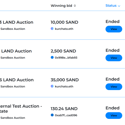Click avatar icon beside 0xab7f...cad096
The image size is (125, 125).
click(x=52, y=115)
